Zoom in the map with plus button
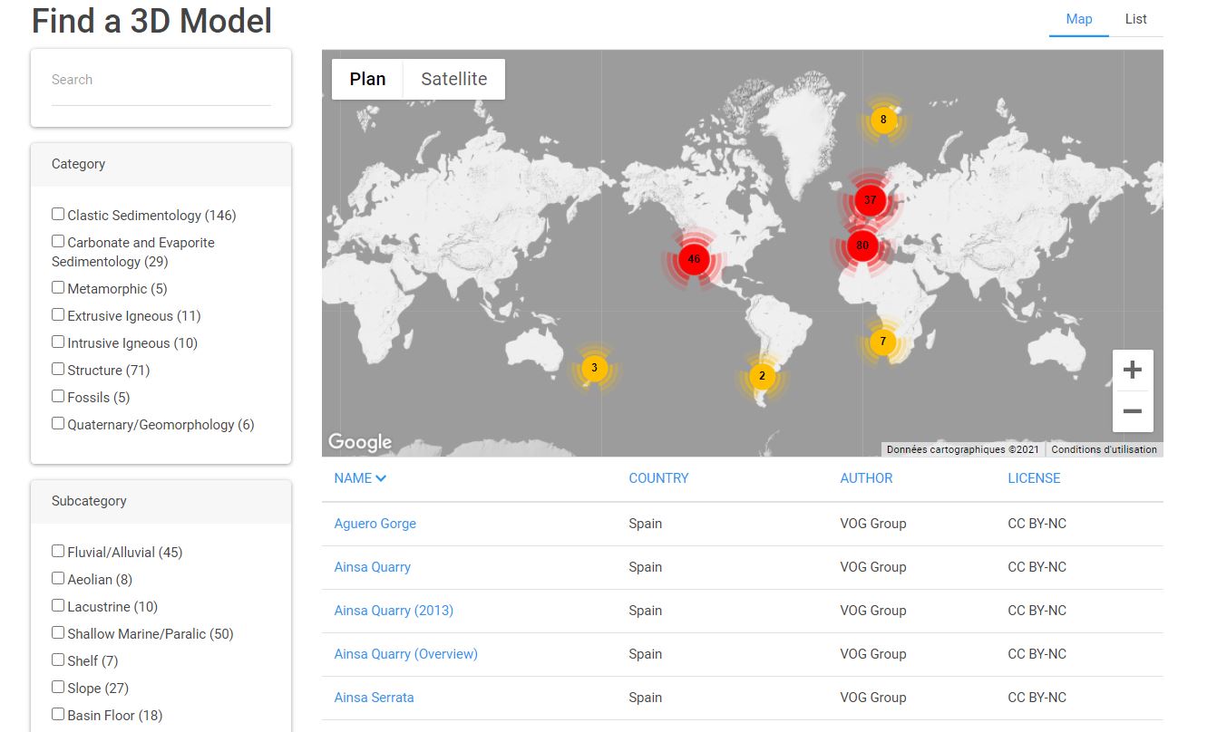 coord(1132,370)
